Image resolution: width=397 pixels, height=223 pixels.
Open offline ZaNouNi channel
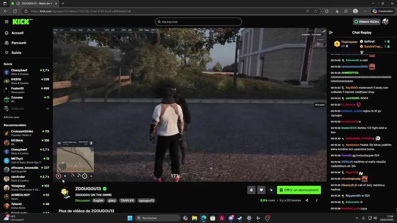point(26,108)
